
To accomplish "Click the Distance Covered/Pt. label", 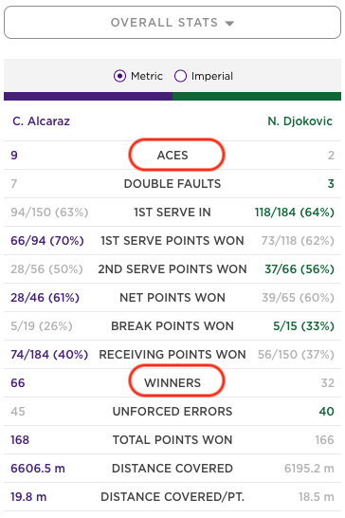I will point(172,497).
